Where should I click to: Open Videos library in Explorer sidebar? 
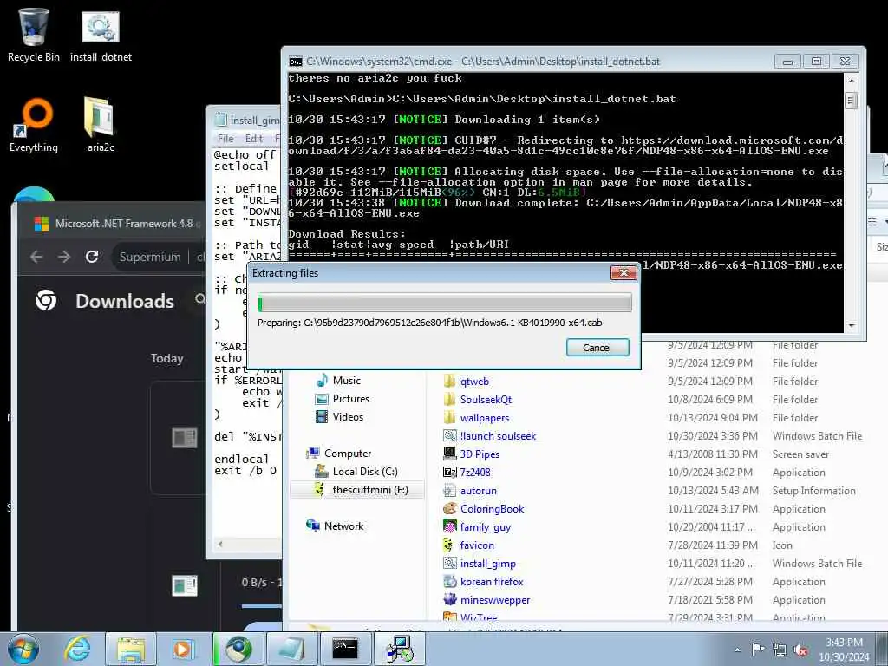tap(339, 417)
